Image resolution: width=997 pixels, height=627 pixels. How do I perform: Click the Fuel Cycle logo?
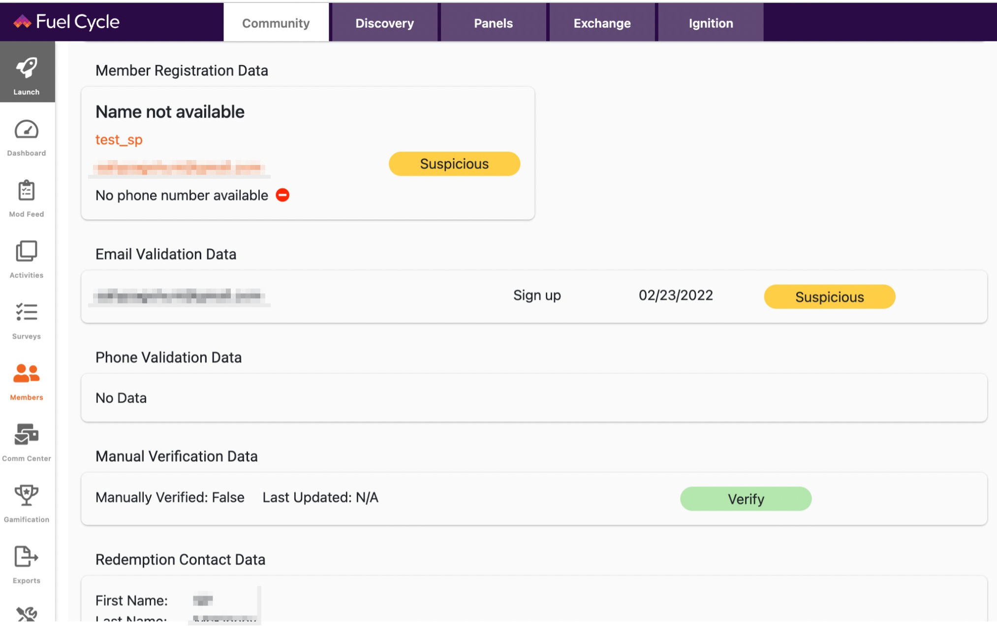[66, 22]
